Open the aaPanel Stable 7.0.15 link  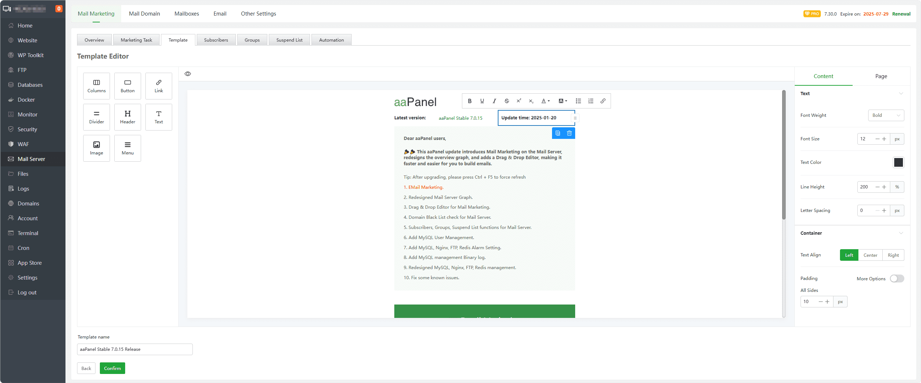pos(460,118)
